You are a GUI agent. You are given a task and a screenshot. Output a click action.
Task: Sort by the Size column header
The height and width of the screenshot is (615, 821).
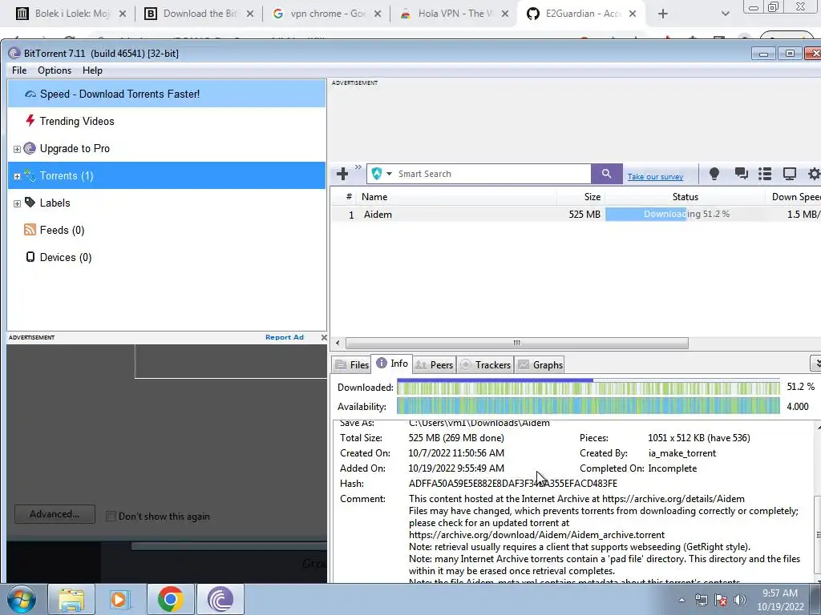[x=581, y=197]
